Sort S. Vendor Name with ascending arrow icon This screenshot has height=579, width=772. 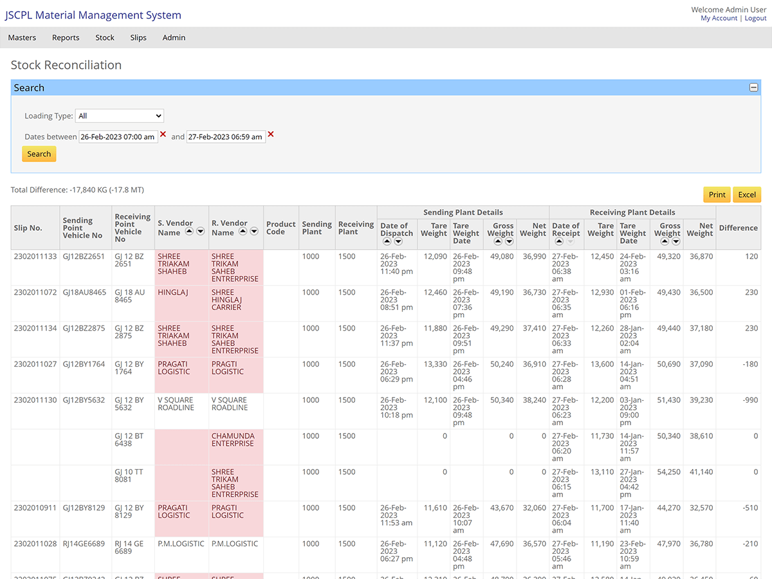[188, 232]
